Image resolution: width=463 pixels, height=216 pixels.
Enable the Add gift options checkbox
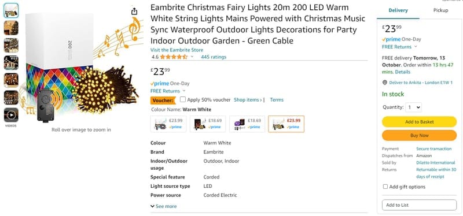385,187
